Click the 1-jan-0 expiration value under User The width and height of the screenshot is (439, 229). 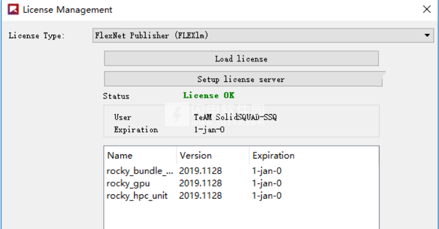pos(209,129)
